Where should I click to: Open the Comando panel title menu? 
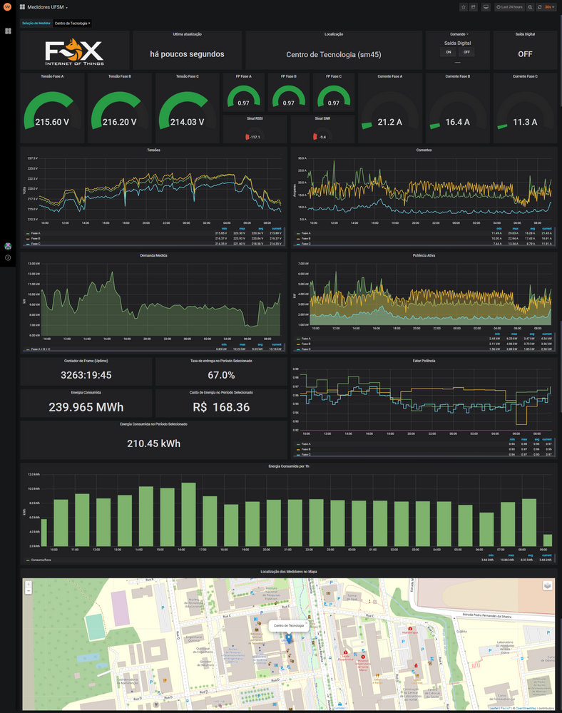[x=459, y=34]
